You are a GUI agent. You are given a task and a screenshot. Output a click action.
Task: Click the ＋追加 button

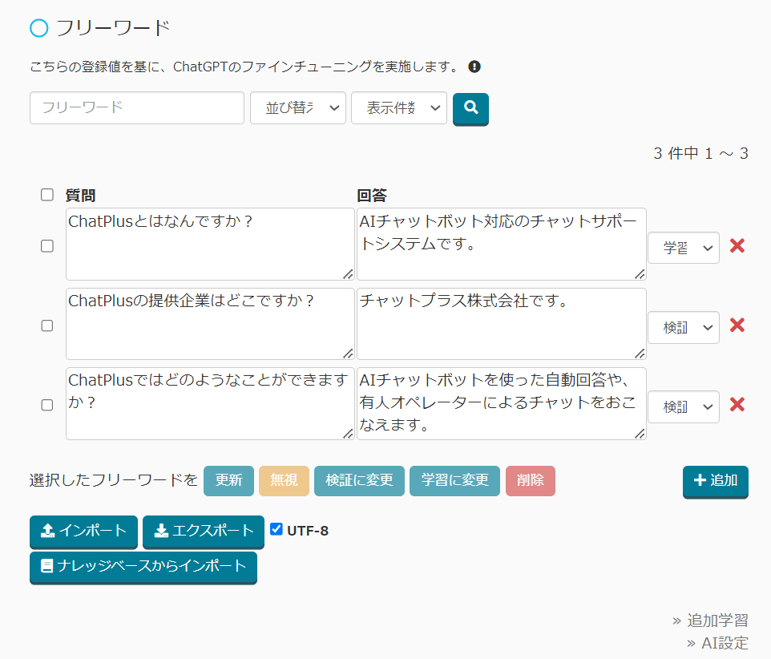click(715, 481)
